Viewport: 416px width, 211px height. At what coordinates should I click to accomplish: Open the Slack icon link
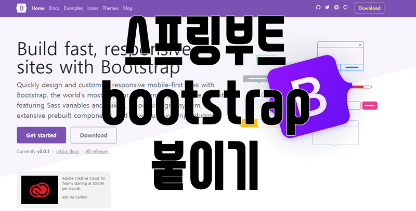(x=336, y=7)
